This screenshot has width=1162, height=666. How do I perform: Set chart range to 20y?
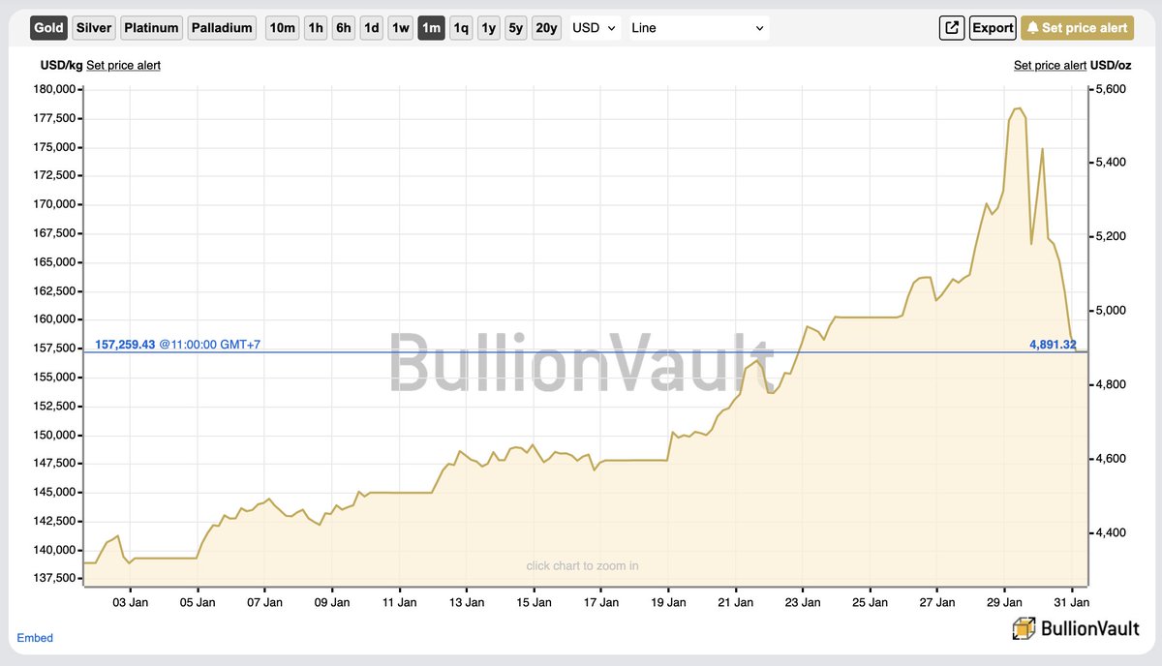pos(546,28)
